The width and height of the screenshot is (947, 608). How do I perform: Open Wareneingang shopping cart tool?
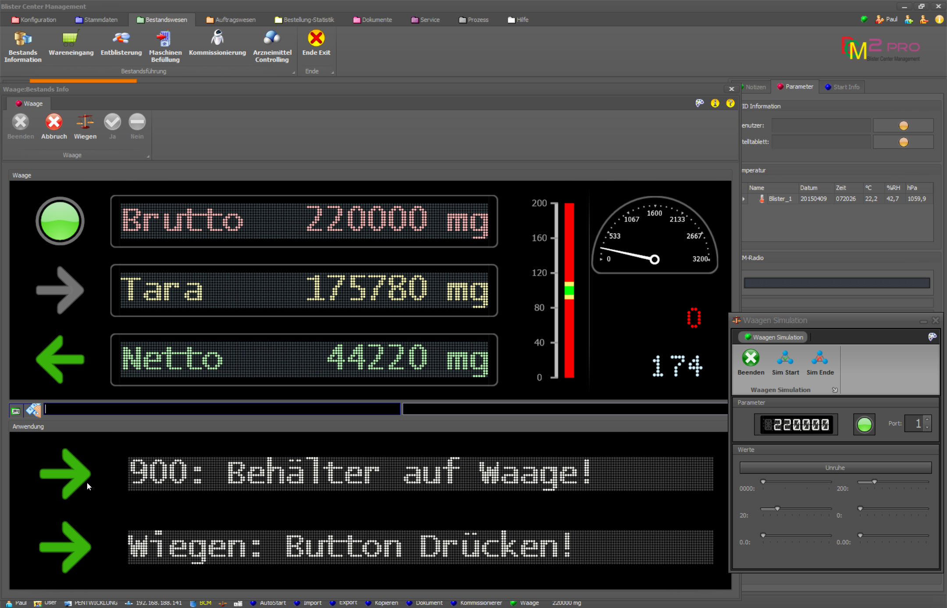71,39
